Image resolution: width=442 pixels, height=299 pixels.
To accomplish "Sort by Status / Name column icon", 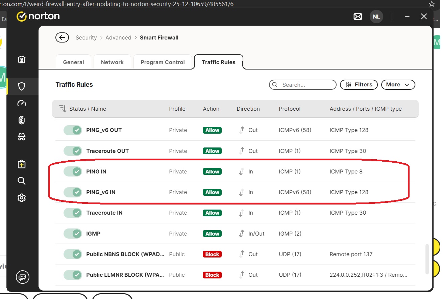I will (63, 109).
